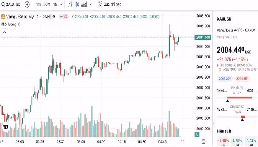The height and width of the screenshot is (147, 258).
Task: Click the red 2004.65 ask price button
Action: (x=241, y=79)
